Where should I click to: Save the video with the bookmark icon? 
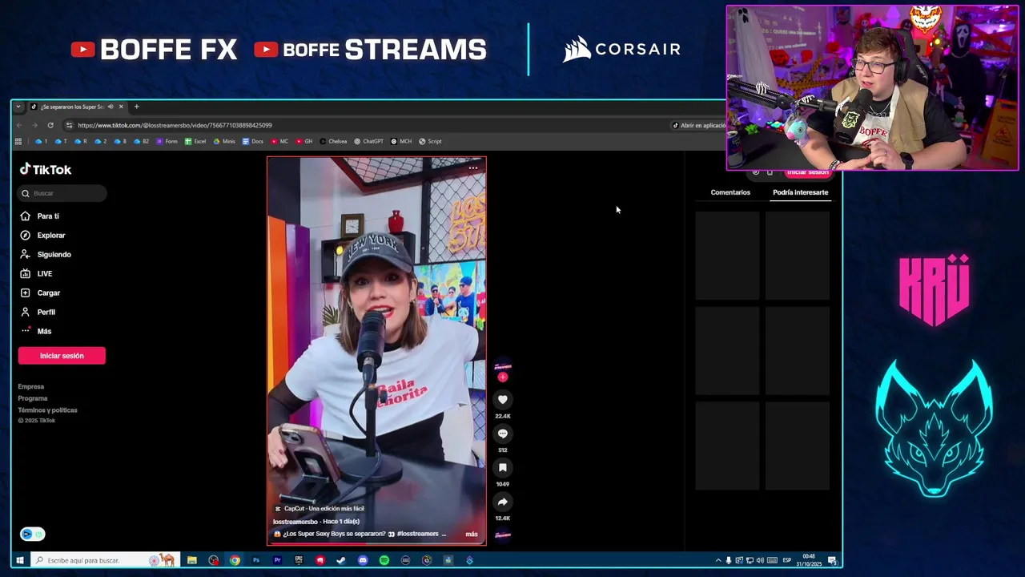(x=503, y=467)
